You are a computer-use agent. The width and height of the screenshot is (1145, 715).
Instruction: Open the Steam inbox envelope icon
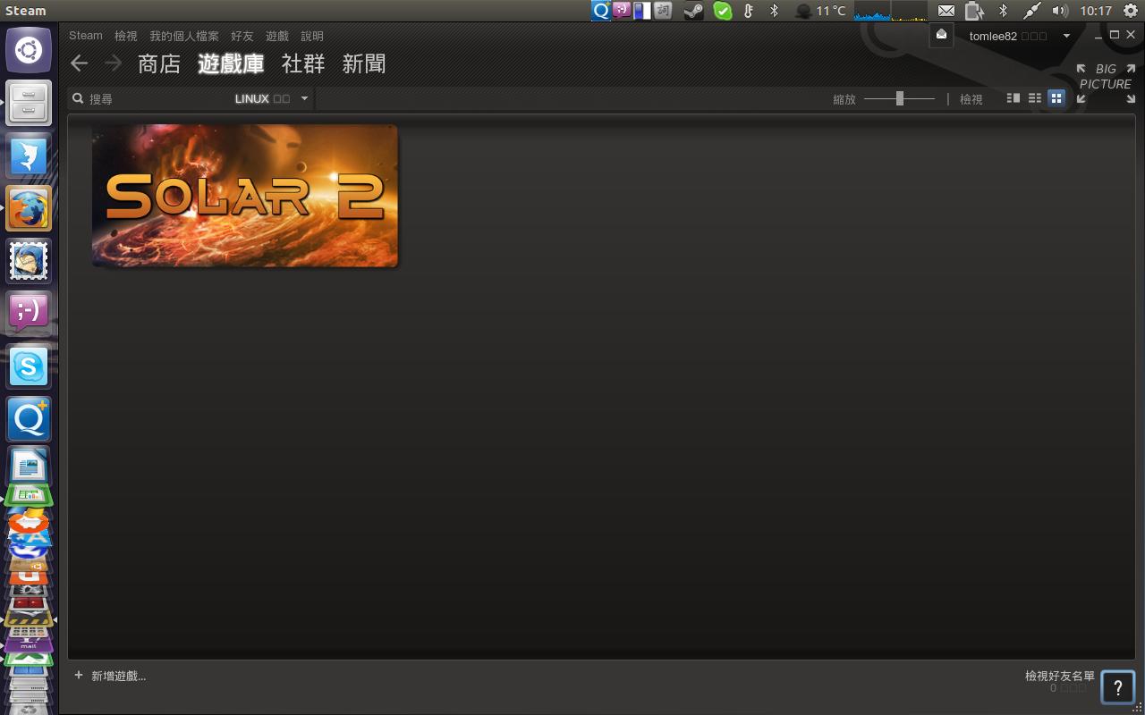pyautogui.click(x=941, y=35)
